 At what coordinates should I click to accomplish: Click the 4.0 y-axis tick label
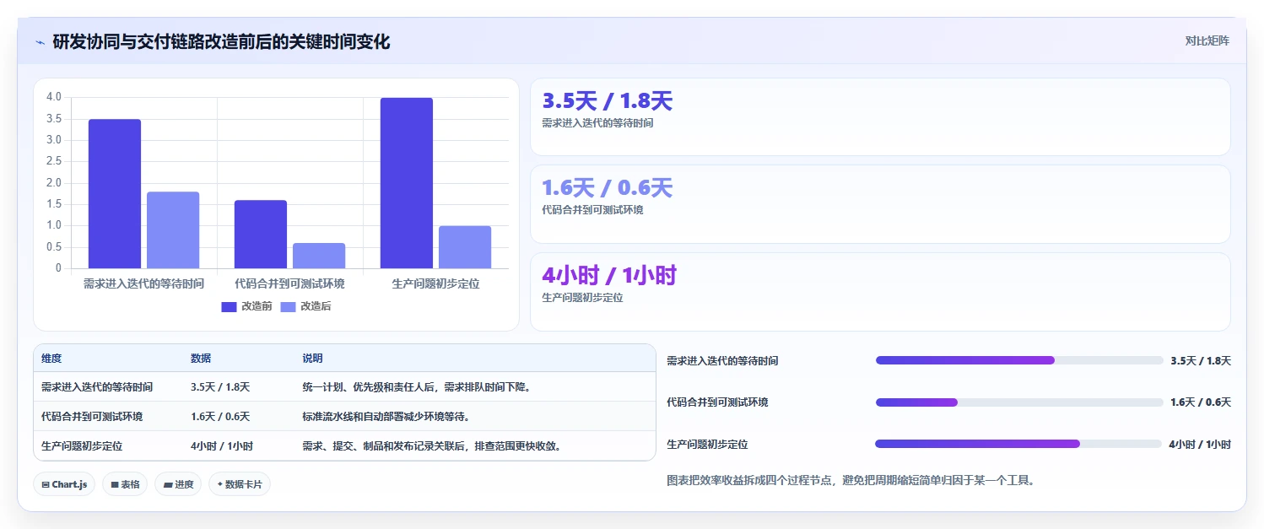click(54, 97)
